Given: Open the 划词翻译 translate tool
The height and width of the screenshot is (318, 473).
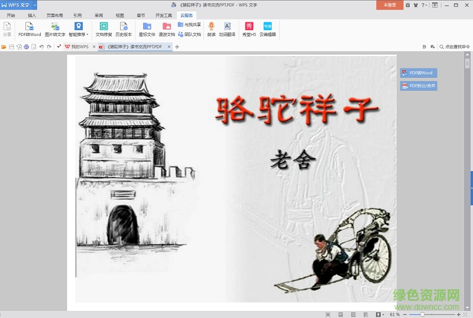Looking at the screenshot, I should coord(227,29).
